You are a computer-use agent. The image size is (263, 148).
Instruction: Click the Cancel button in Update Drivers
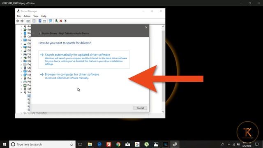(140, 108)
